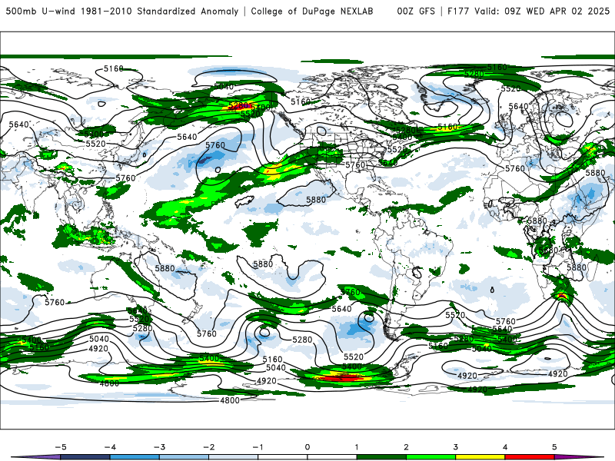Image resolution: width=615 pixels, height=461 pixels.
Task: Click the '5160' contour label over northern Siberia
Action: [x=113, y=69]
